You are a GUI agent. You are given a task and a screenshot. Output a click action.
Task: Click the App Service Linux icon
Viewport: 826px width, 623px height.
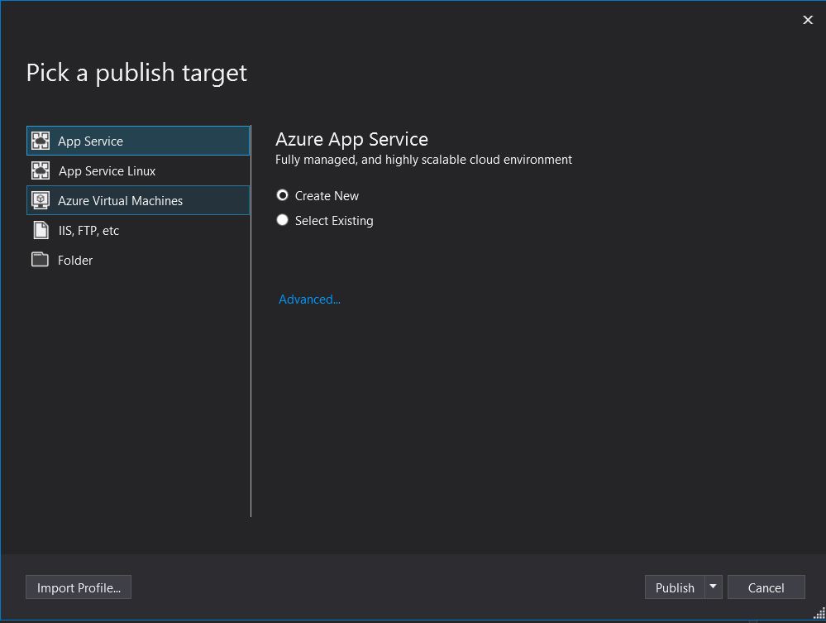tap(41, 170)
